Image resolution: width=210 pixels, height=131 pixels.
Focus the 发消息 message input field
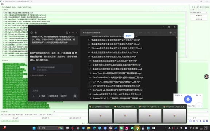click(54, 91)
